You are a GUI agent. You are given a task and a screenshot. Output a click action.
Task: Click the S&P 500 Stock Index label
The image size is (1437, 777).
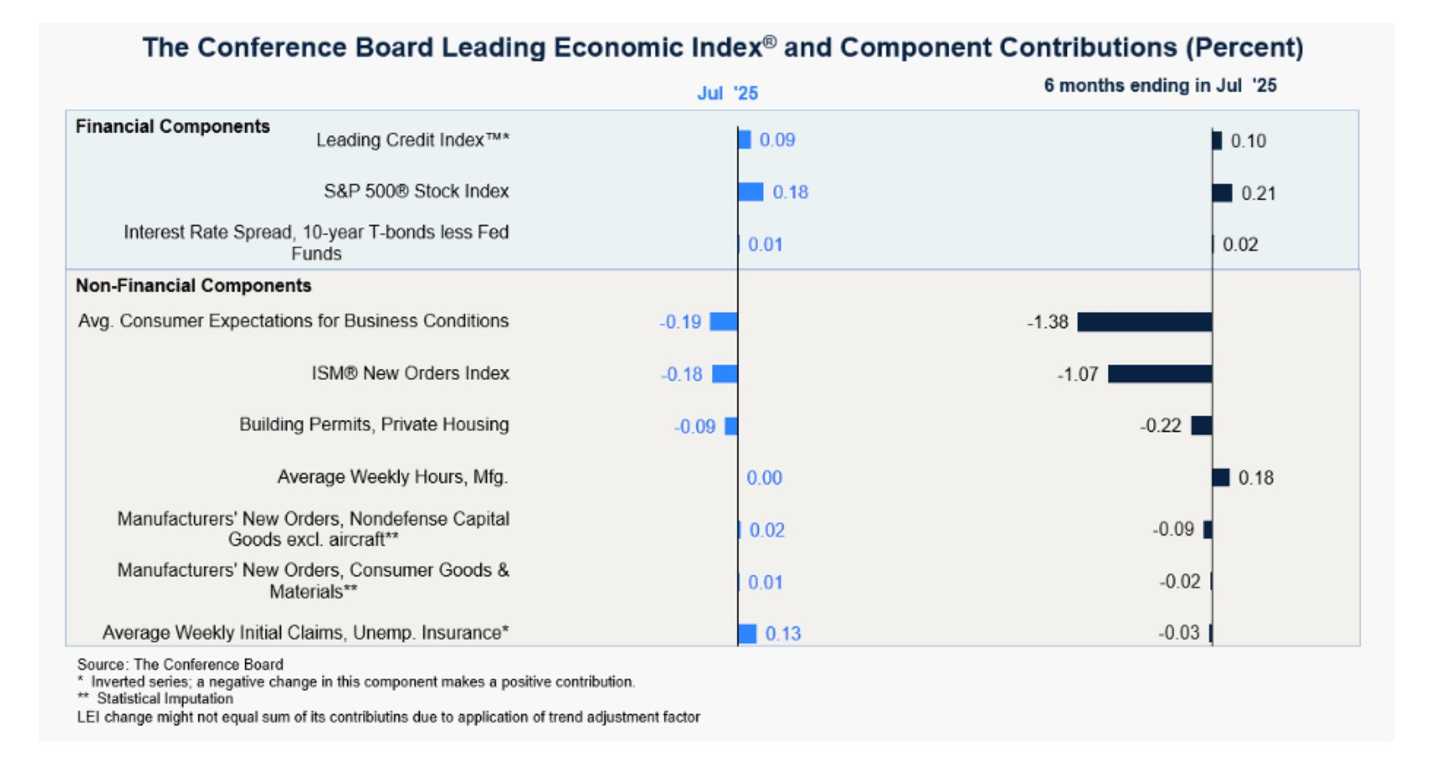coord(416,191)
